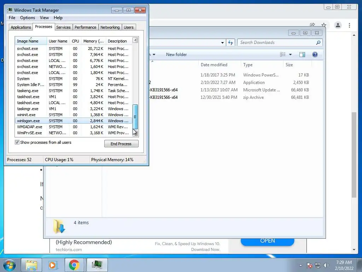Image resolution: width=362 pixels, height=272 pixels.
Task: Click the Downloads folder icon in details pane
Action: (x=59, y=226)
